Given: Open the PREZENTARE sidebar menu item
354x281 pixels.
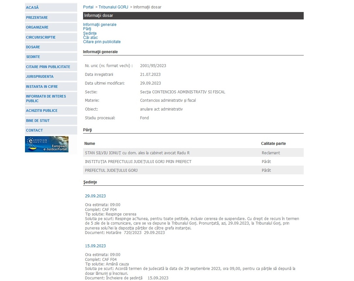Looking at the screenshot, I should click(37, 18).
